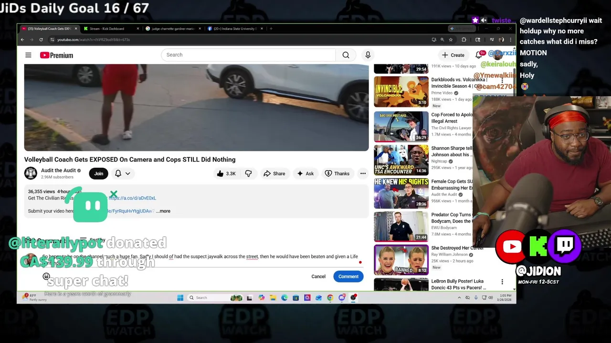Open Cop Forced to Apologize video thumbnail
This screenshot has width=611, height=343.
pyautogui.click(x=401, y=127)
